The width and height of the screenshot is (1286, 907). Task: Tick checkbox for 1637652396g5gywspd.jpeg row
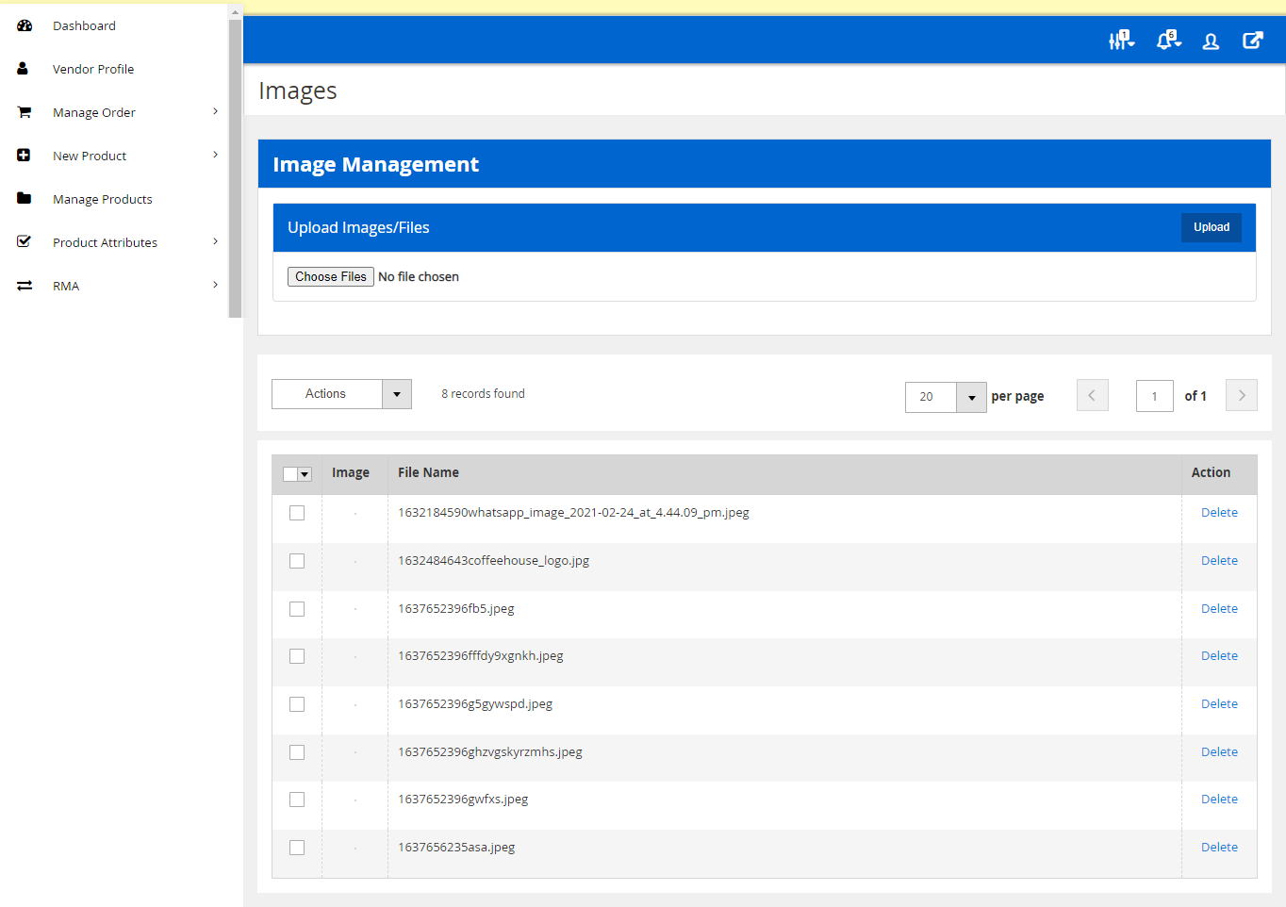(297, 704)
